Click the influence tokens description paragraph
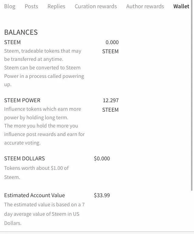Viewport: 194px width, 234px height. coord(44,126)
